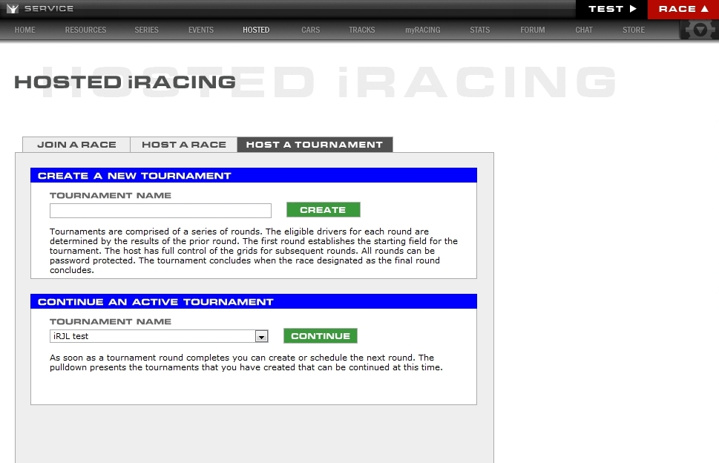Open the RESOURCES menu

pyautogui.click(x=86, y=30)
